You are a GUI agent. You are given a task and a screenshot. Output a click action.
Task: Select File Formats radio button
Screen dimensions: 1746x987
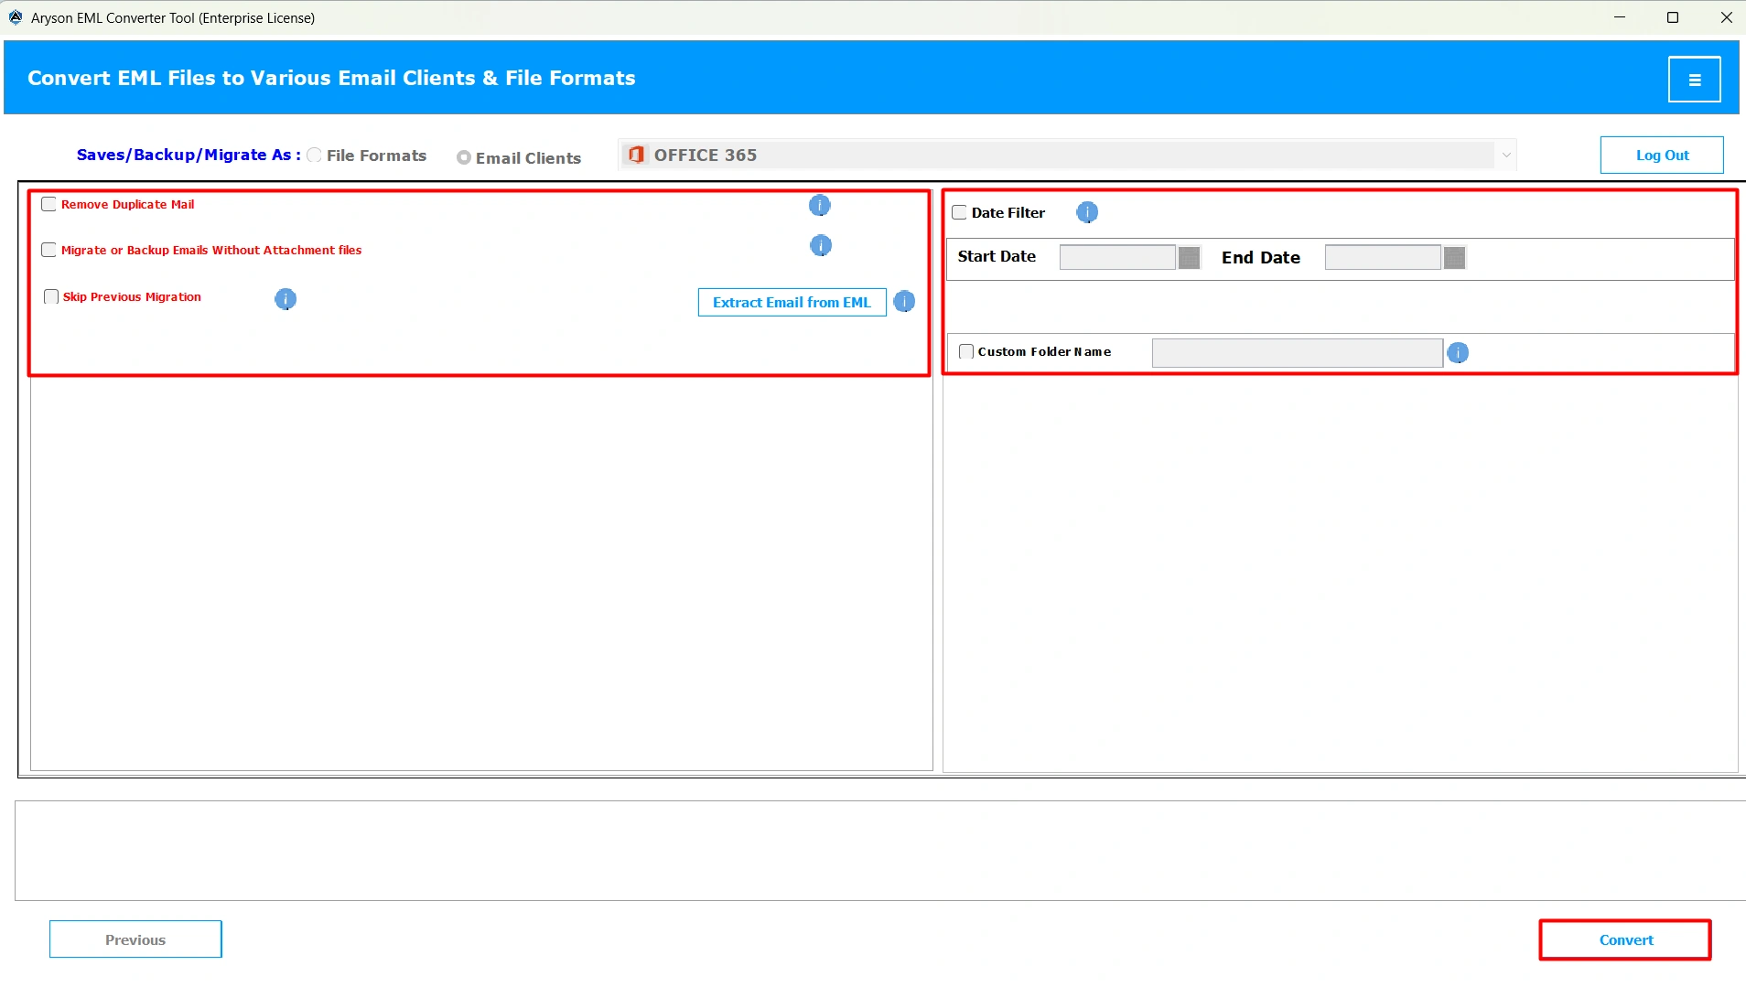pos(315,156)
